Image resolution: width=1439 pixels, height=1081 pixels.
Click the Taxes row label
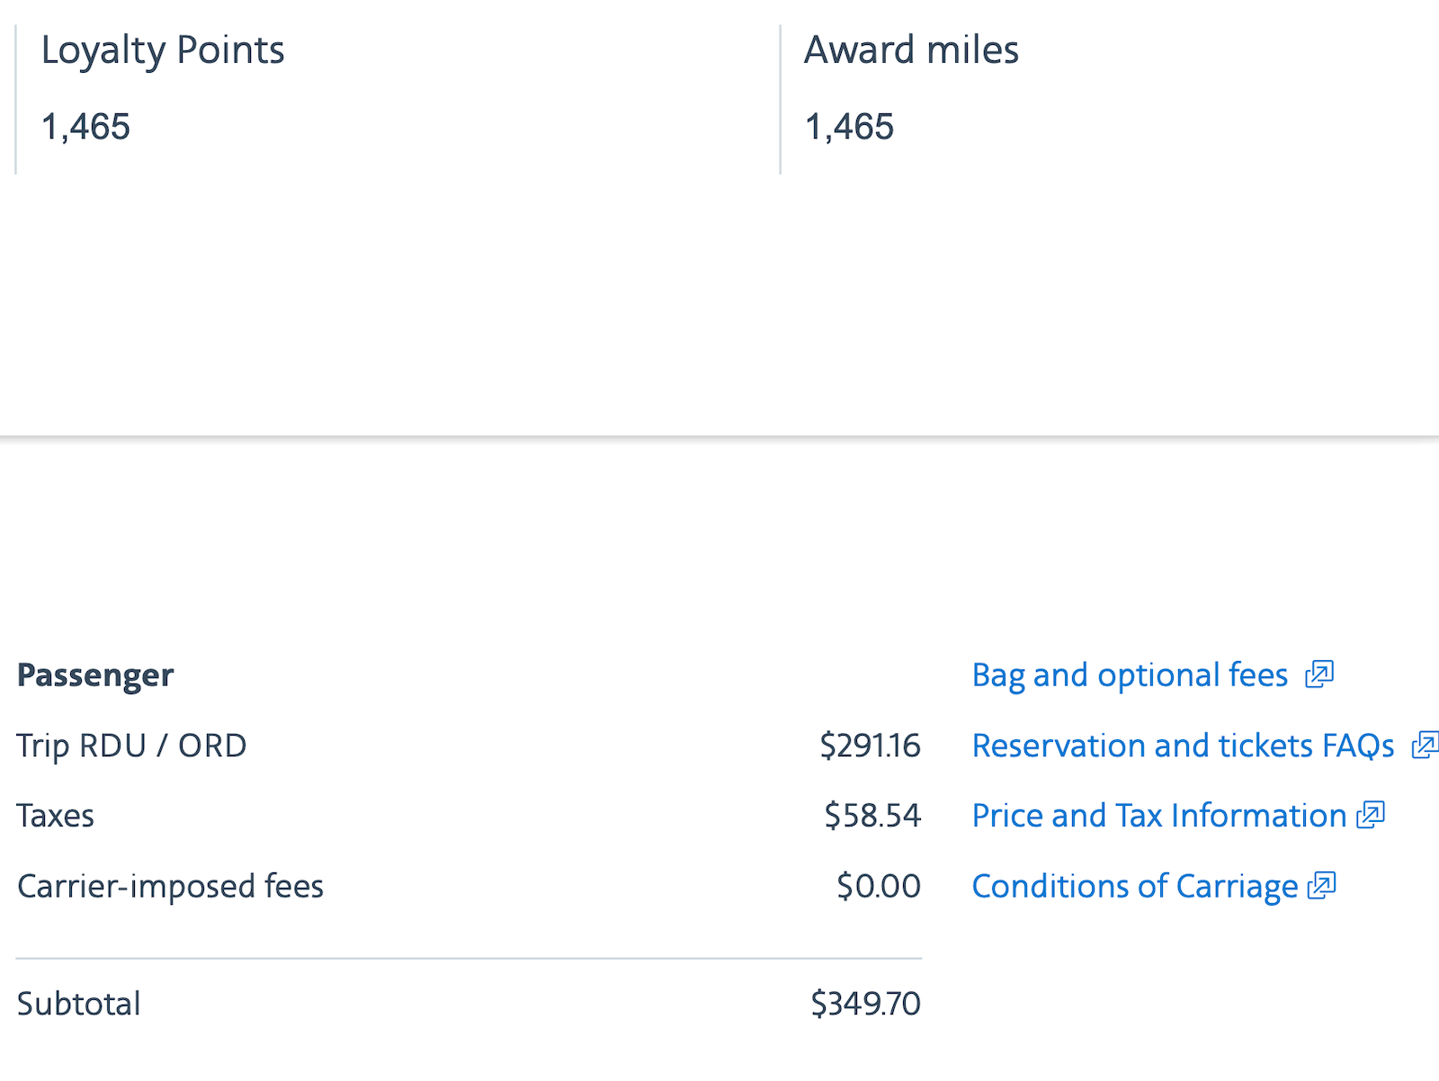click(55, 816)
